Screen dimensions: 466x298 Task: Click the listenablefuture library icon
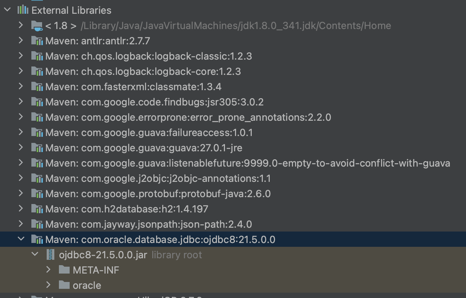coord(37,163)
